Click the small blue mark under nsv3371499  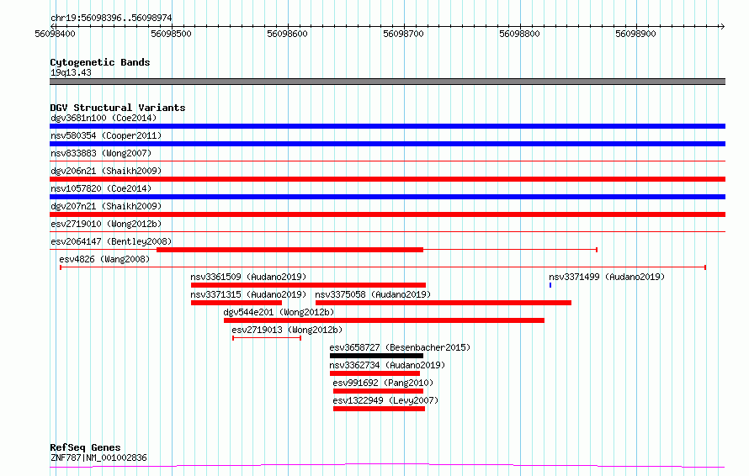pyautogui.click(x=550, y=285)
